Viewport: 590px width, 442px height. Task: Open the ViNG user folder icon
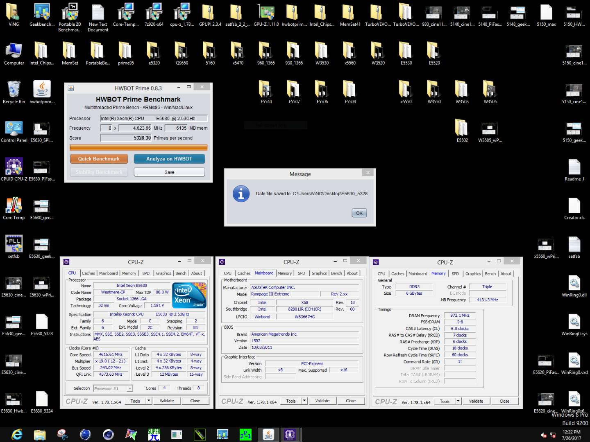point(14,15)
